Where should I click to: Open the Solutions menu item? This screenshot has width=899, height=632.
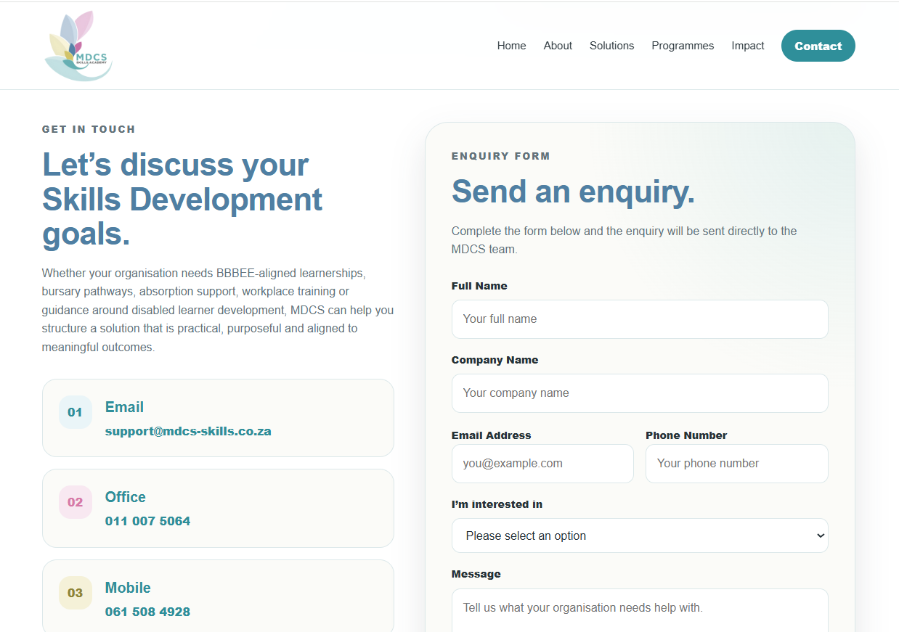coord(611,46)
